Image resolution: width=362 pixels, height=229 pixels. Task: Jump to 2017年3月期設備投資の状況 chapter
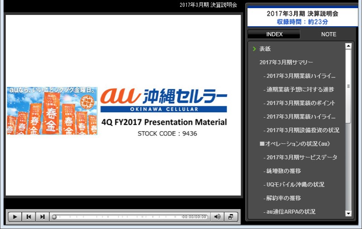301,130
